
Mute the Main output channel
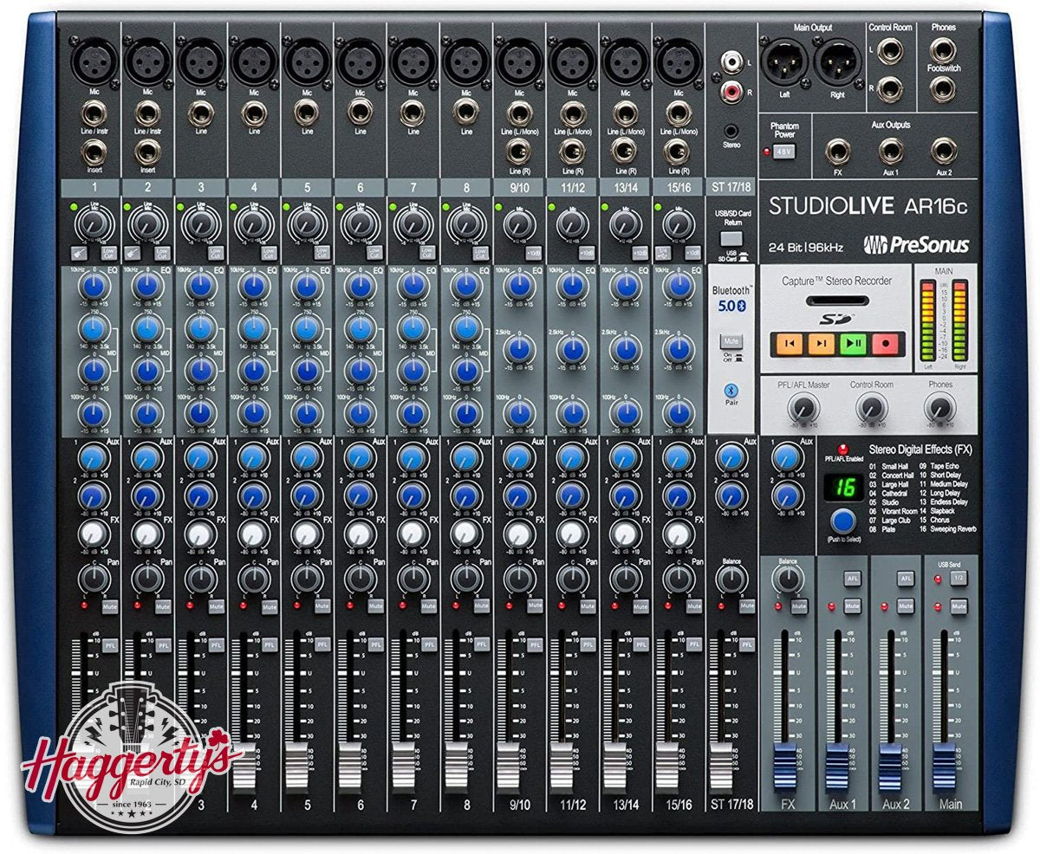click(x=958, y=606)
